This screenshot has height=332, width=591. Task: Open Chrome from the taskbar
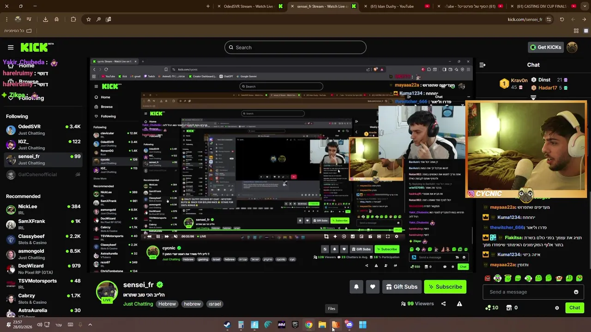308,325
